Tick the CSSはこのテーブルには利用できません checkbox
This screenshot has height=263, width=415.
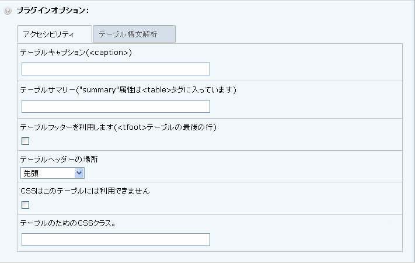(26, 205)
